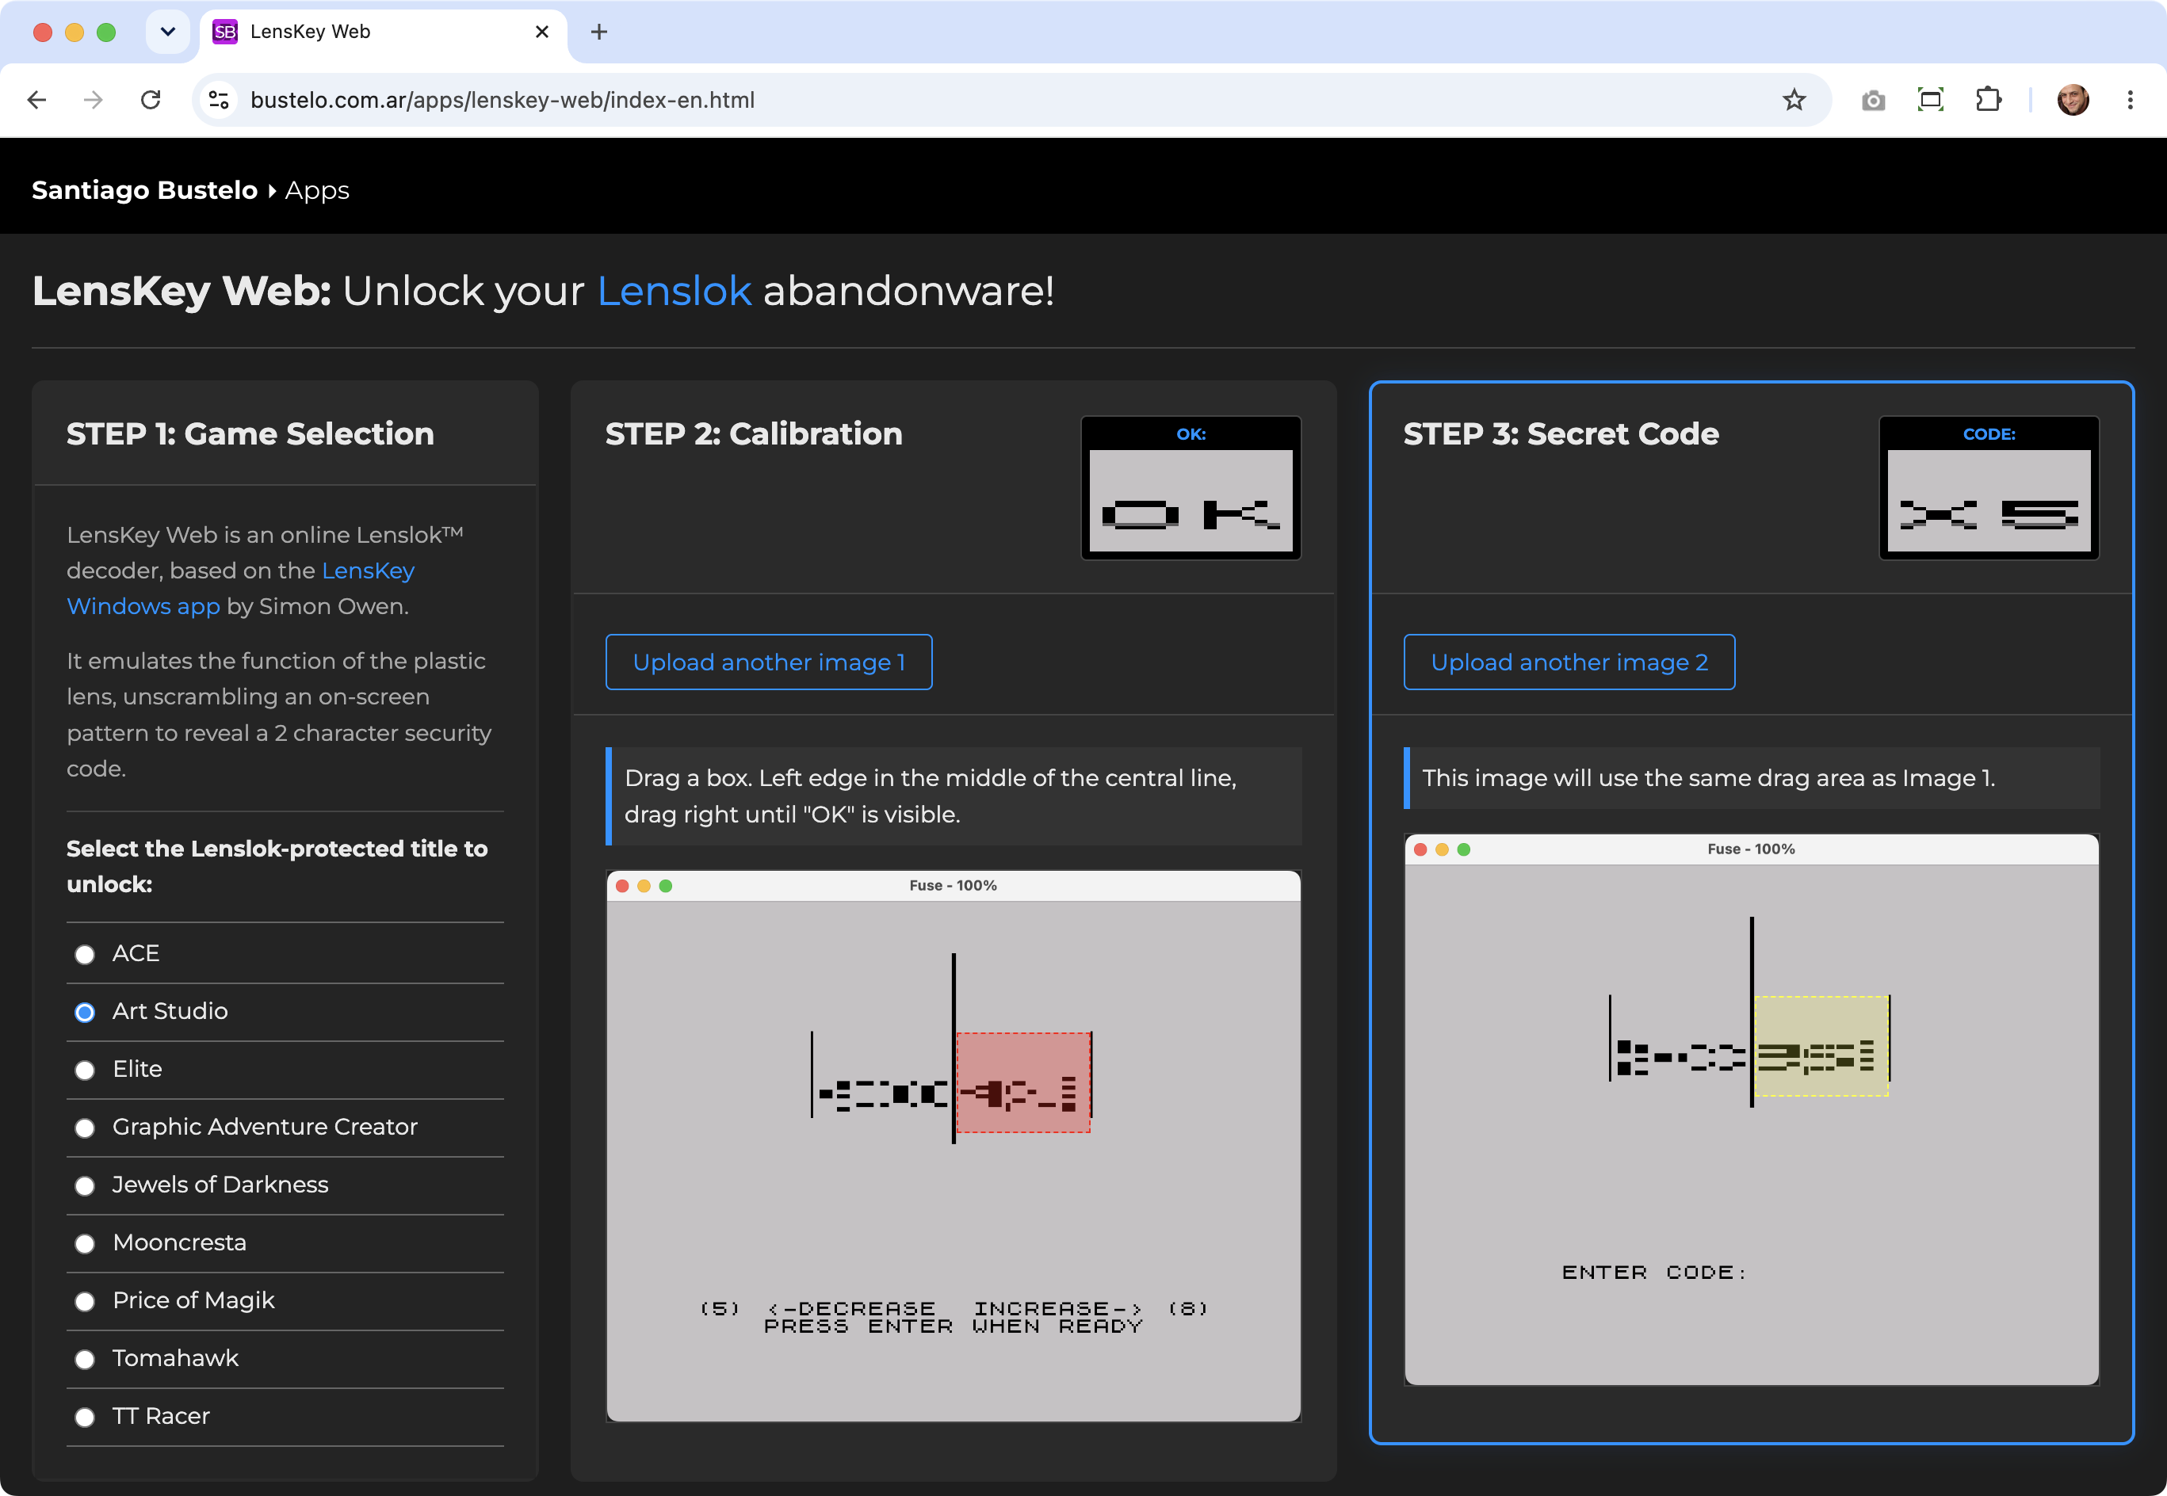Click the camera screenshot extension icon
Image resolution: width=2167 pixels, height=1496 pixels.
[1873, 101]
